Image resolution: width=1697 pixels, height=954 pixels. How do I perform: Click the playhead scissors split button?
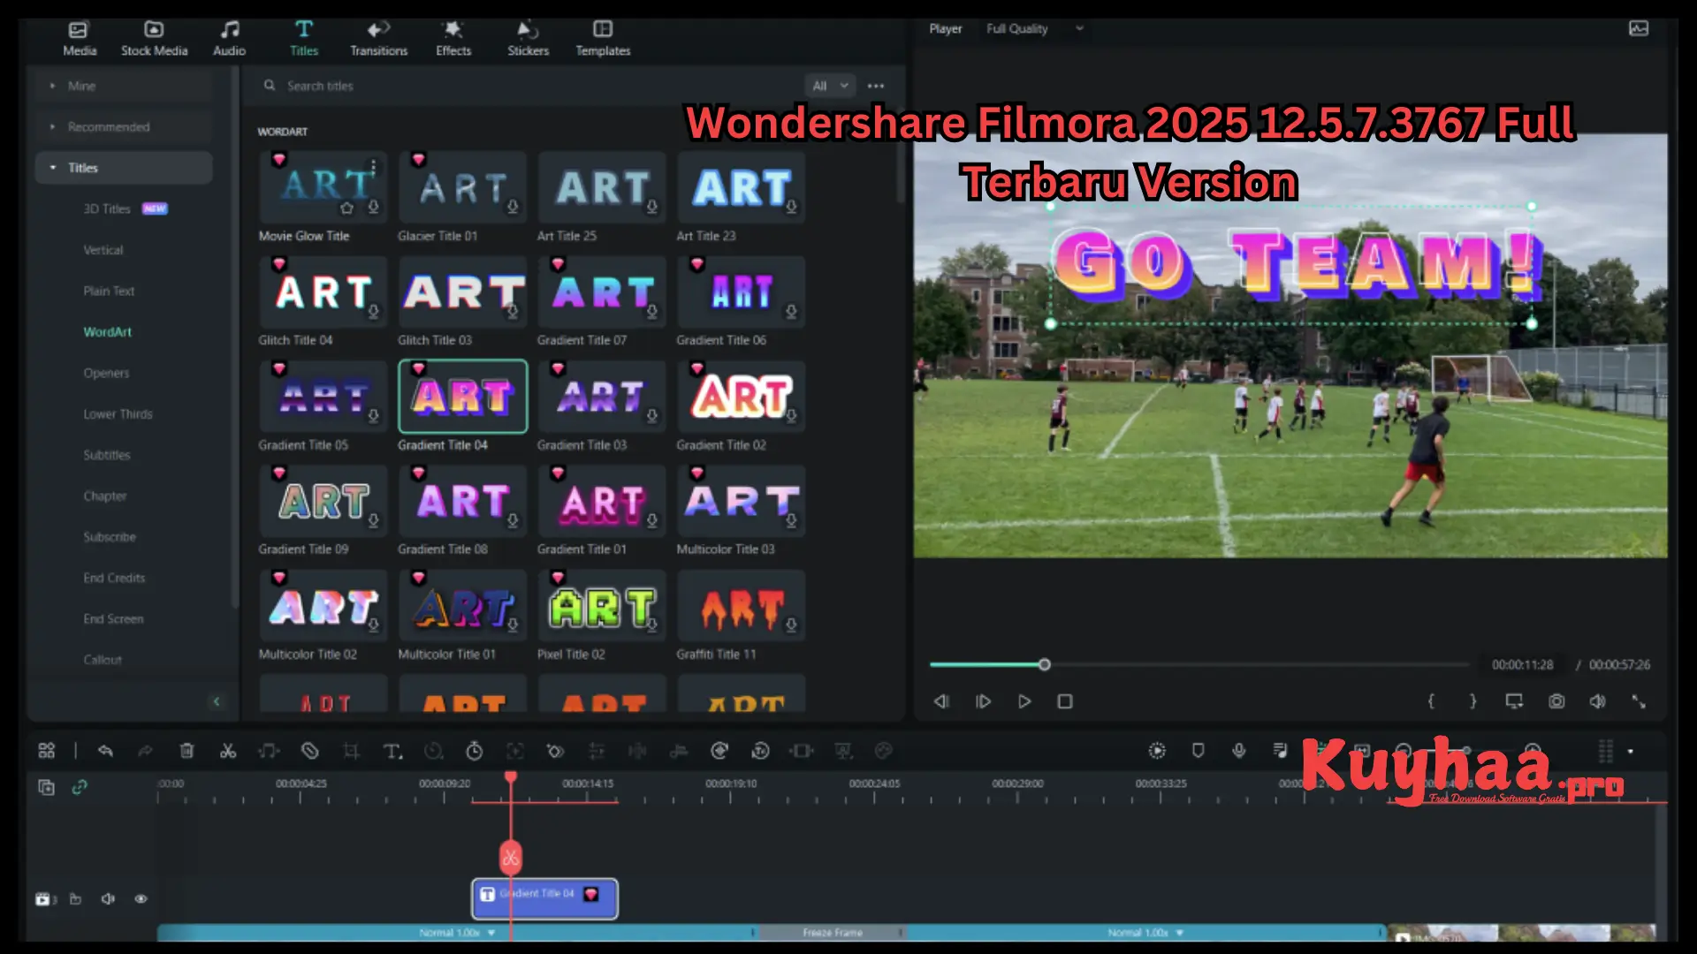coord(510,858)
